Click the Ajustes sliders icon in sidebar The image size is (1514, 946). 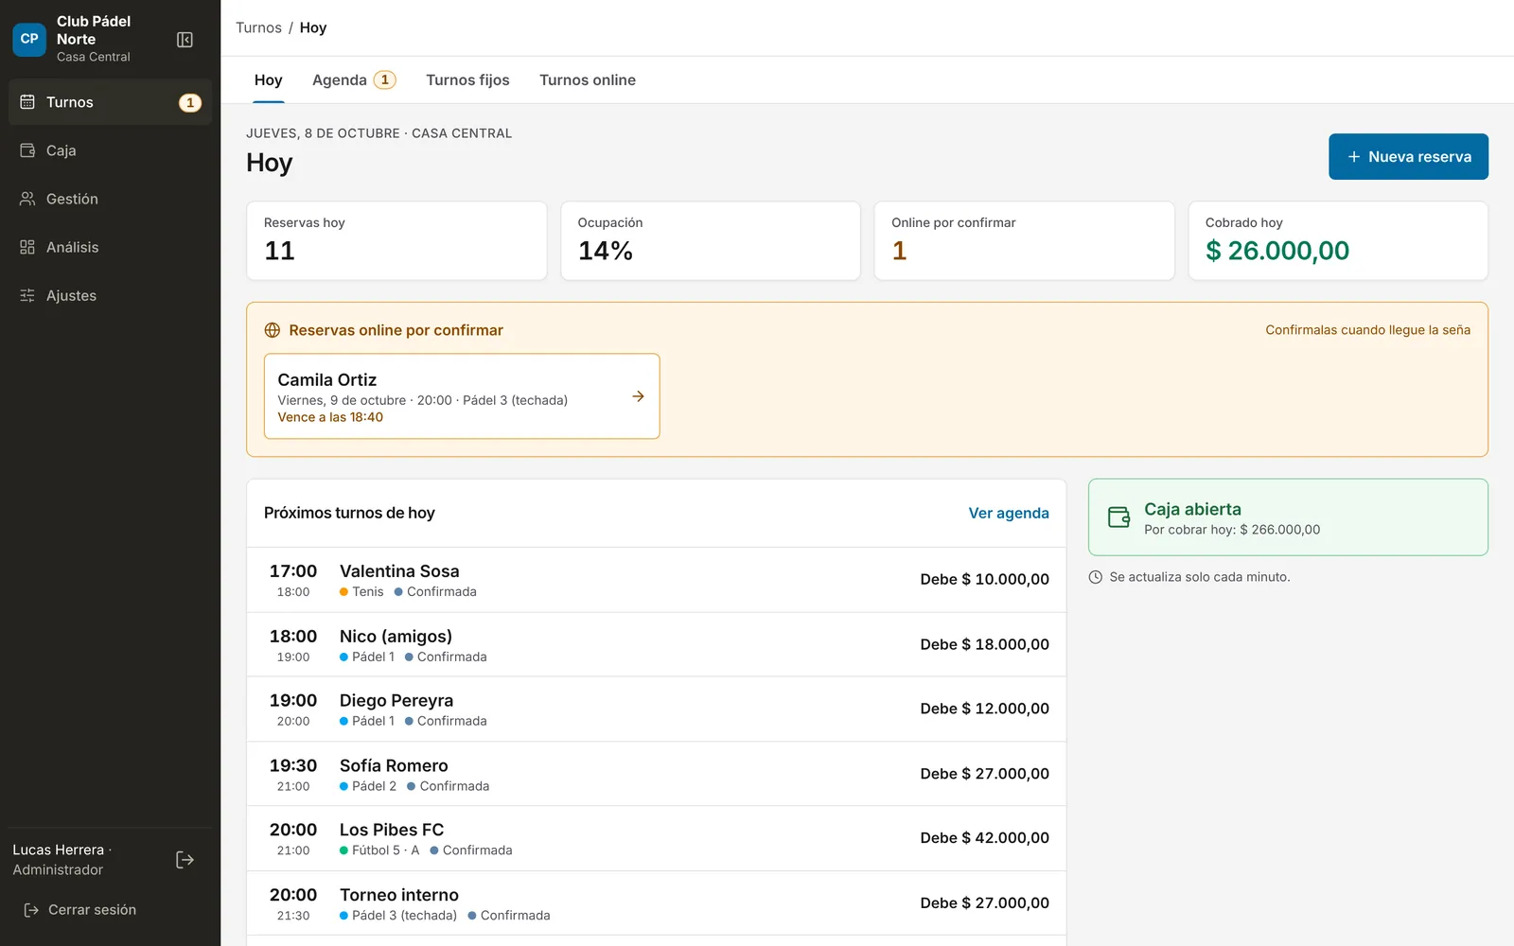(x=27, y=295)
